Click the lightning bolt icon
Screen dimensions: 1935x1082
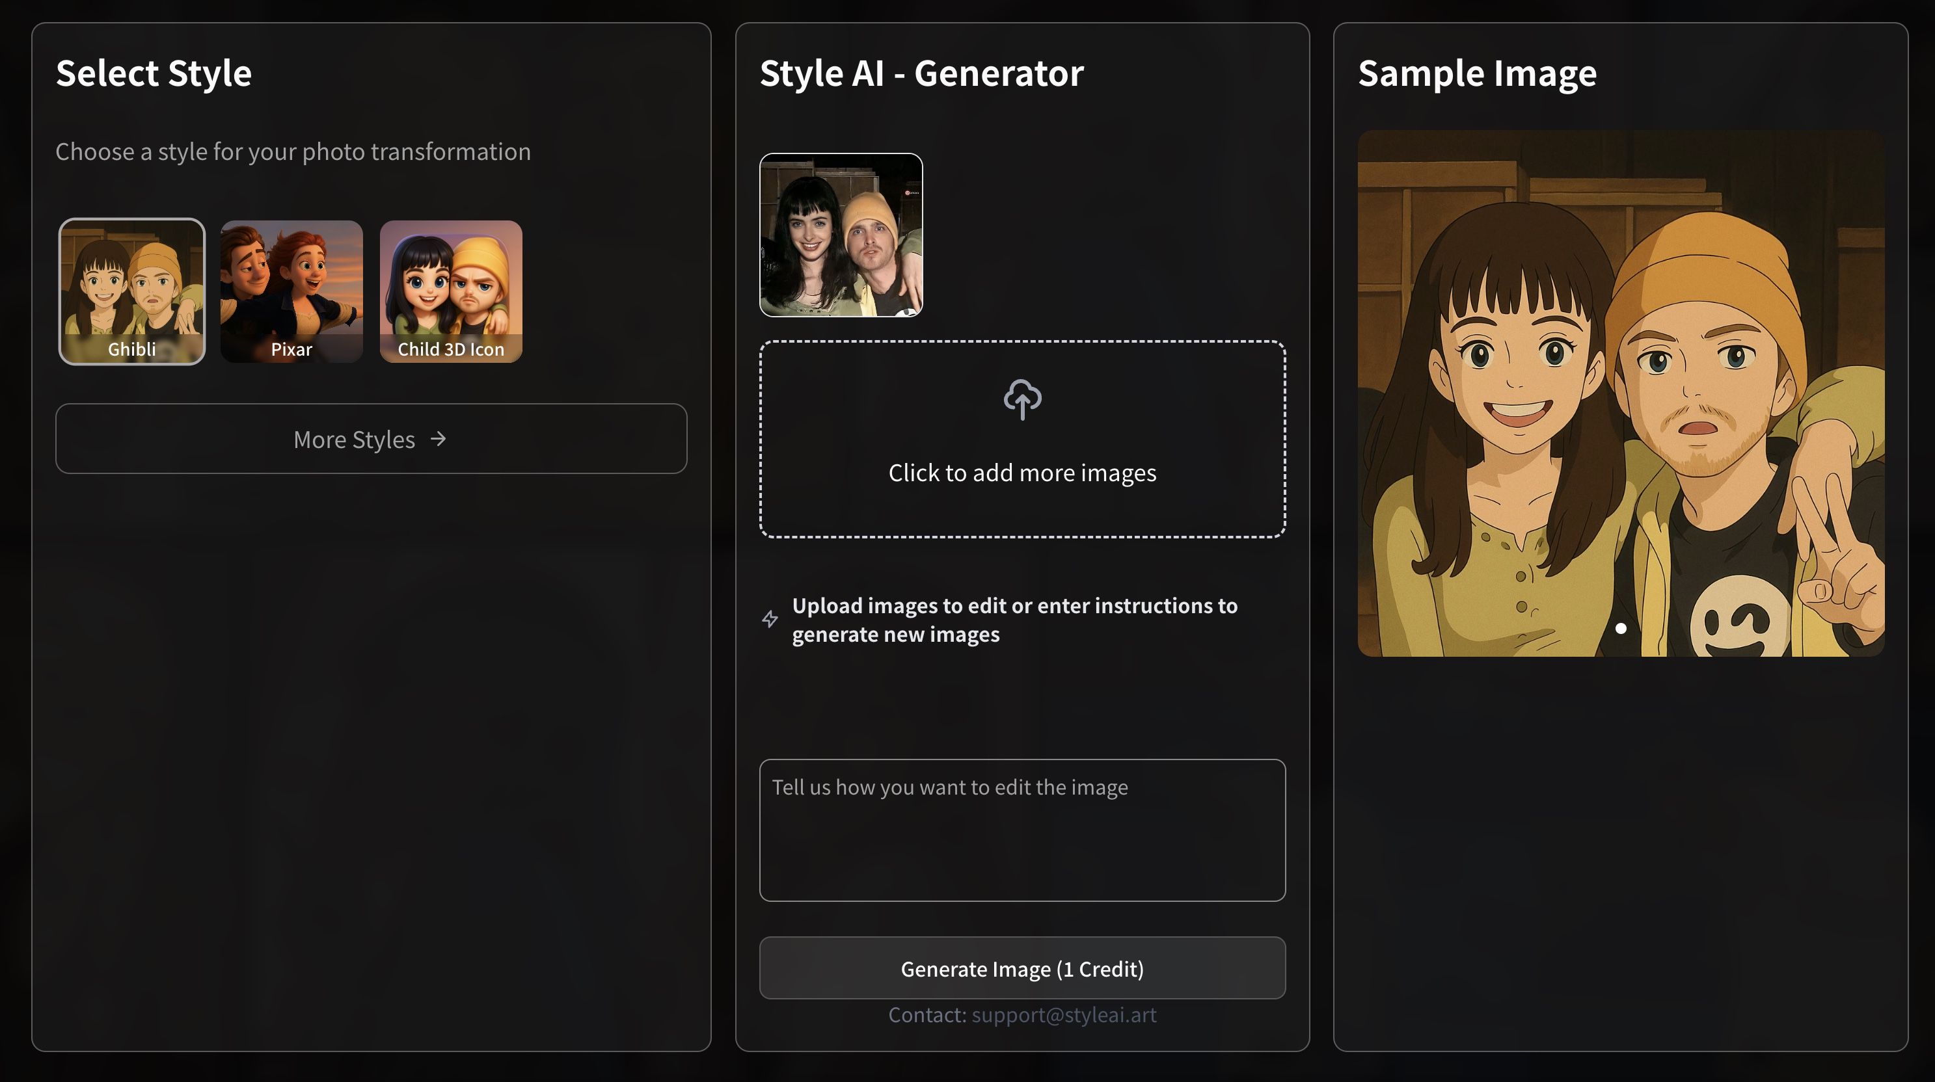[770, 619]
